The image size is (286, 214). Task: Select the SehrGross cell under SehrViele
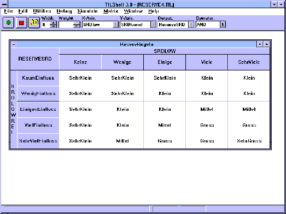(x=249, y=141)
